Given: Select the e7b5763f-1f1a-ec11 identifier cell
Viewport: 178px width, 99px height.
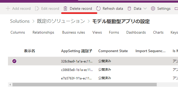Looking at the screenshot, I should (77, 78).
